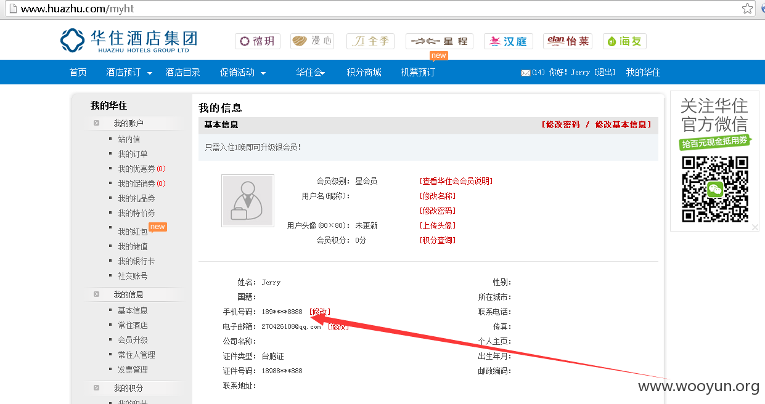Open 积分商城 in navigation bar
The height and width of the screenshot is (404, 765).
pos(364,72)
